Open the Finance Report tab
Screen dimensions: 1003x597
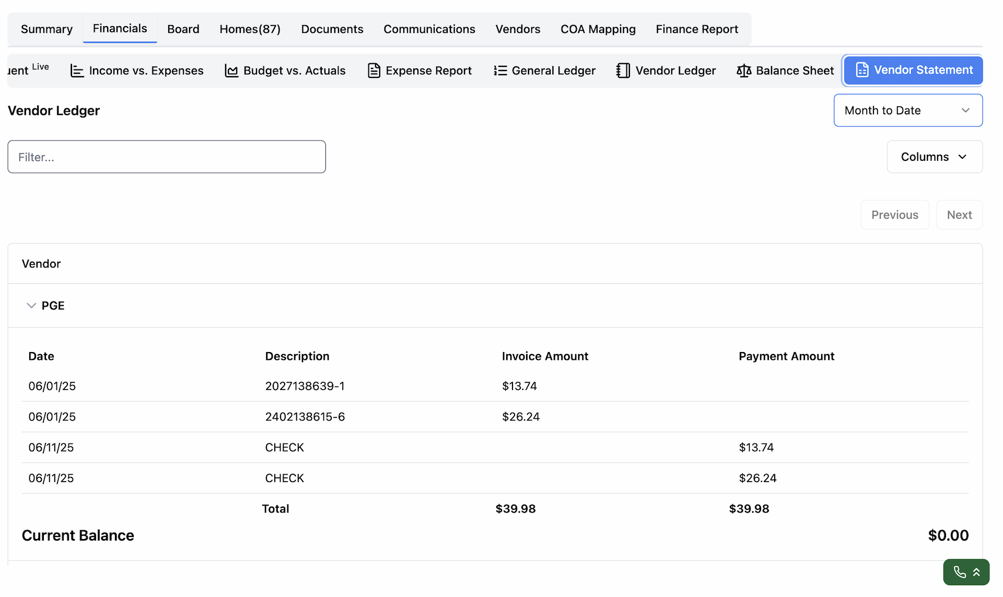[697, 29]
